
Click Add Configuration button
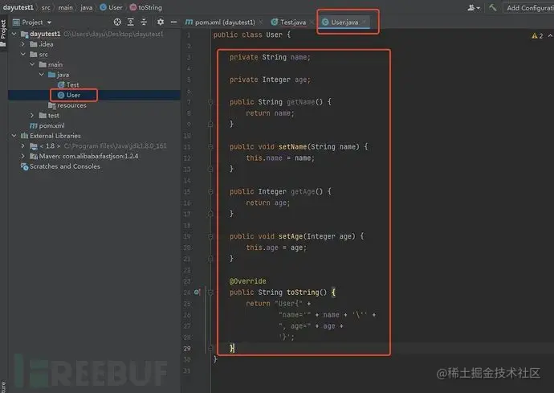point(529,8)
